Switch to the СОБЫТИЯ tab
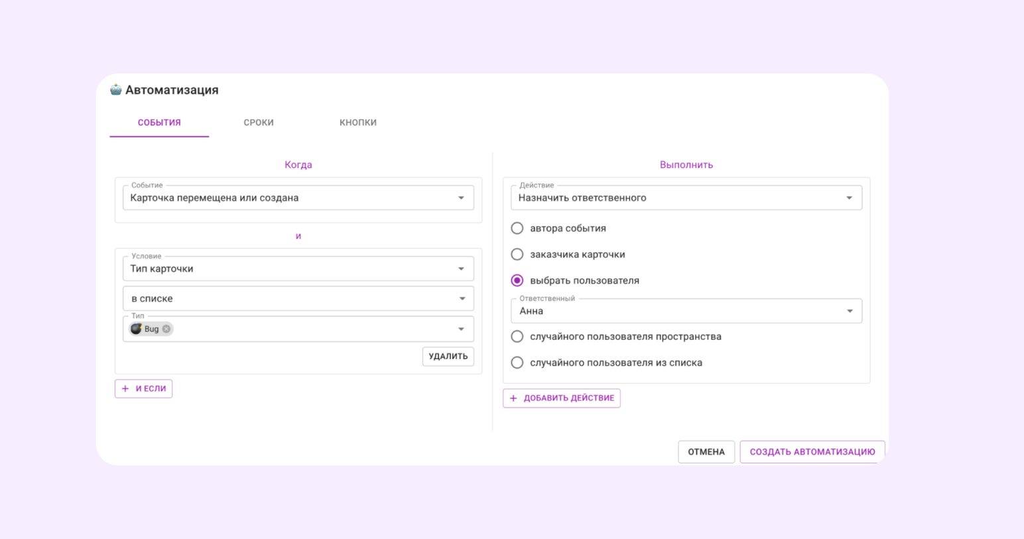The image size is (1024, 539). point(159,123)
